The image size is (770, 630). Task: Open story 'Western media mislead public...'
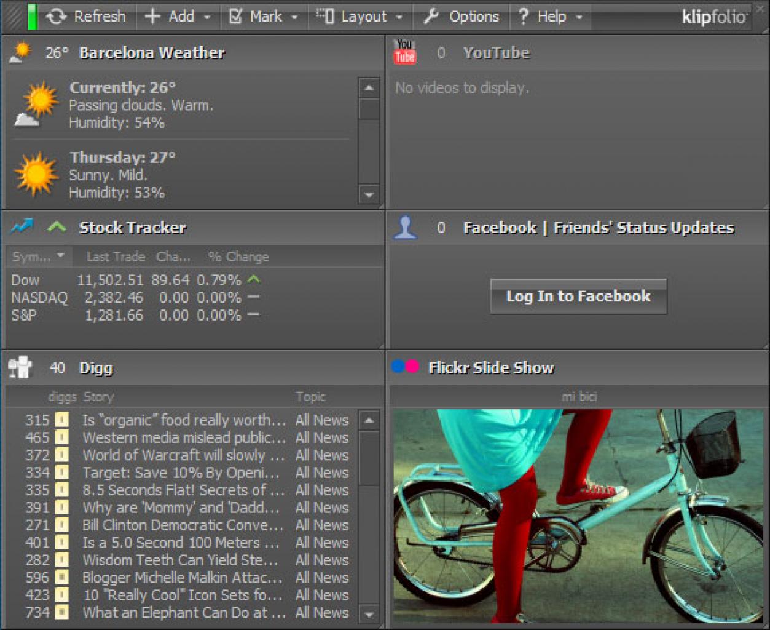coord(184,438)
